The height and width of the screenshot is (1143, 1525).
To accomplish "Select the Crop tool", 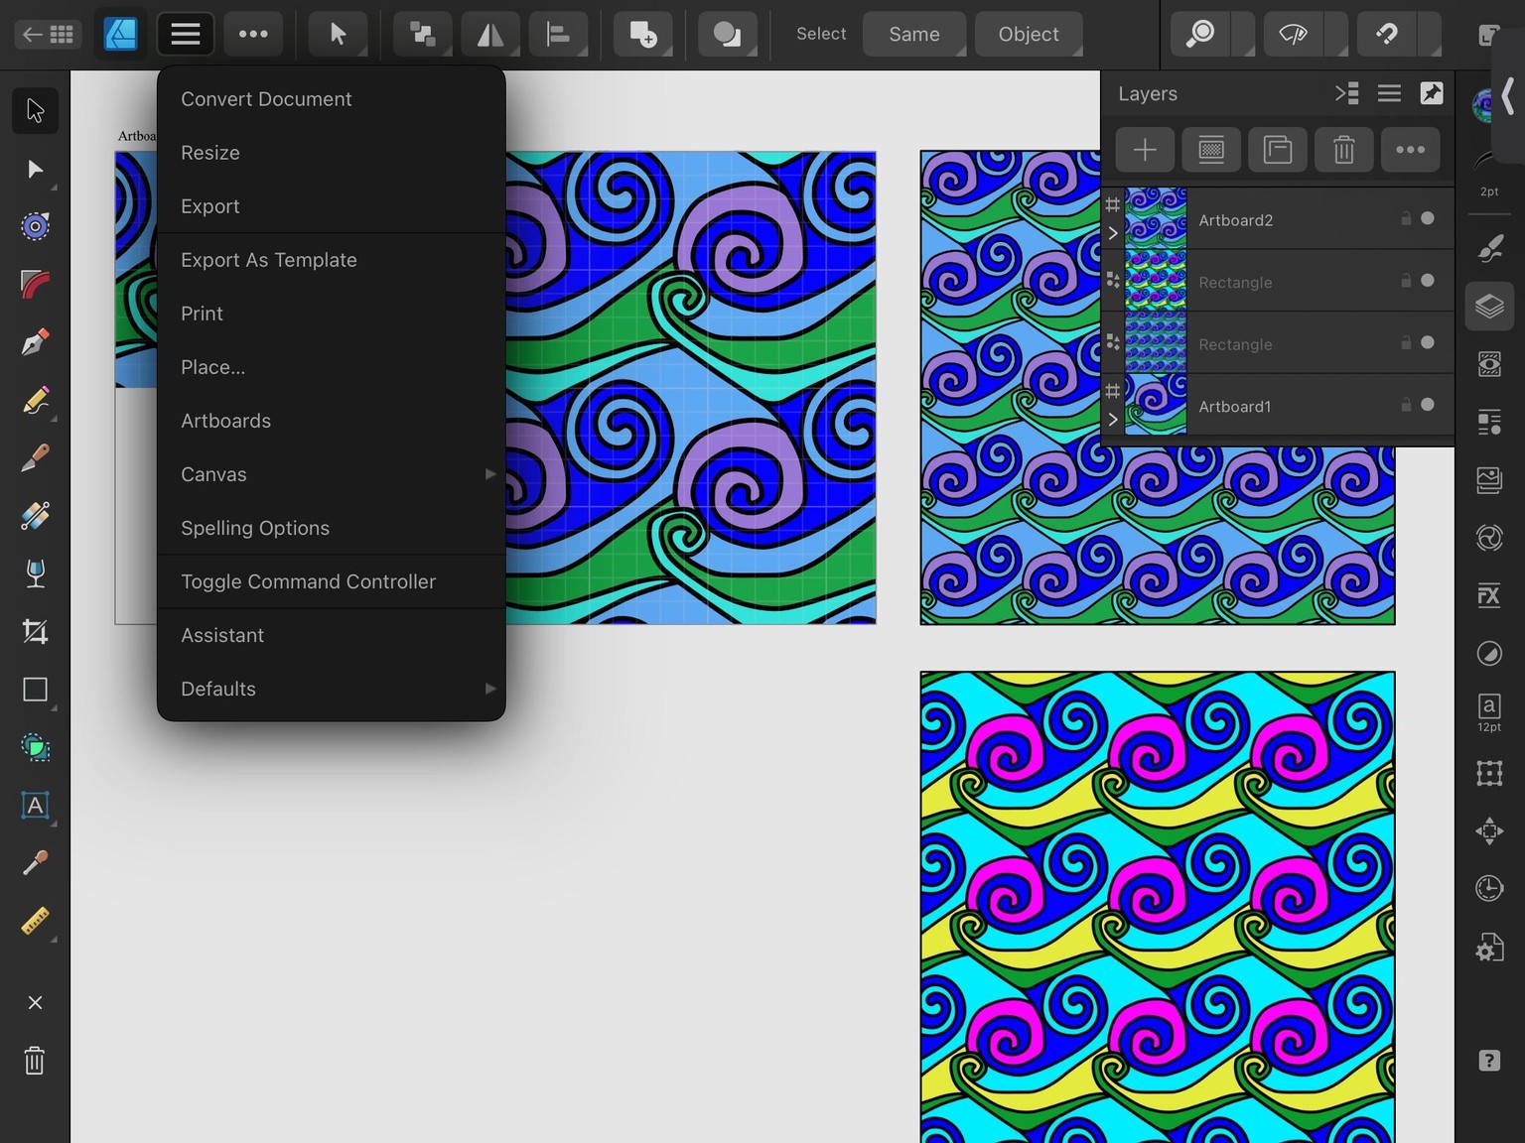I will pos(35,632).
